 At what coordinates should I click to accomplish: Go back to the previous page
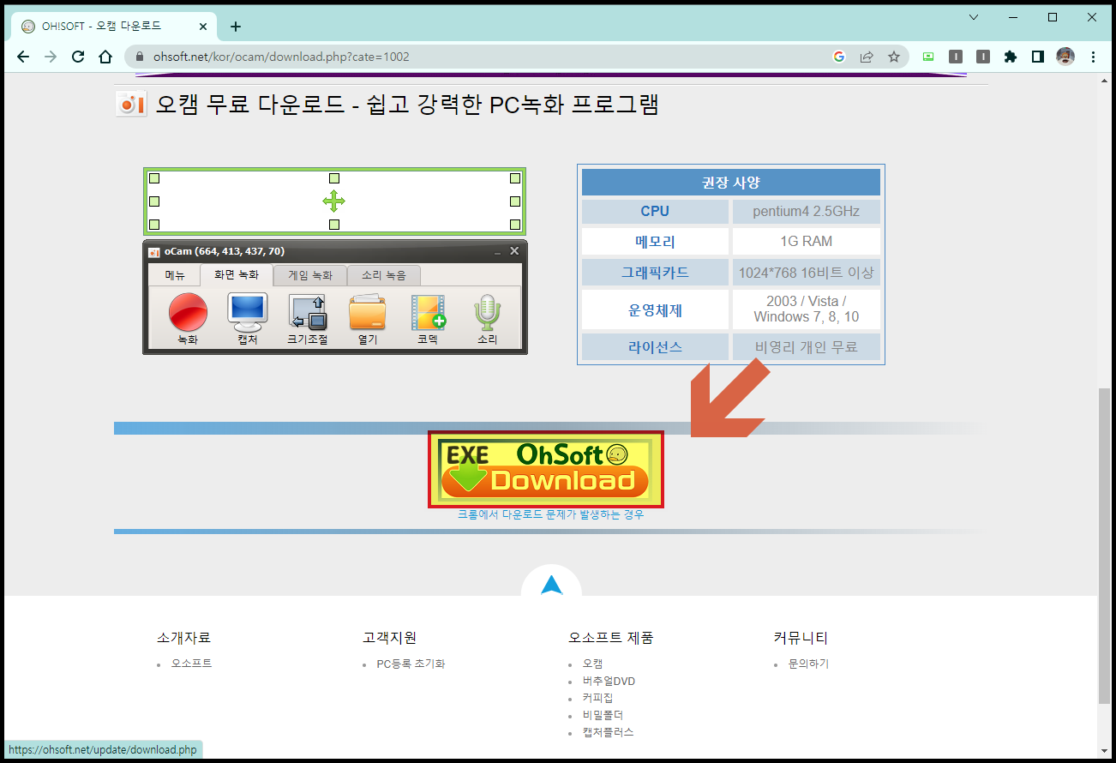(x=23, y=57)
